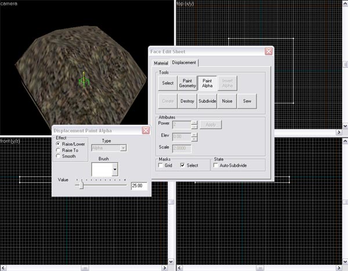This screenshot has width=348, height=271.
Task: Activate the Paint Alpha tool
Action: click(208, 84)
